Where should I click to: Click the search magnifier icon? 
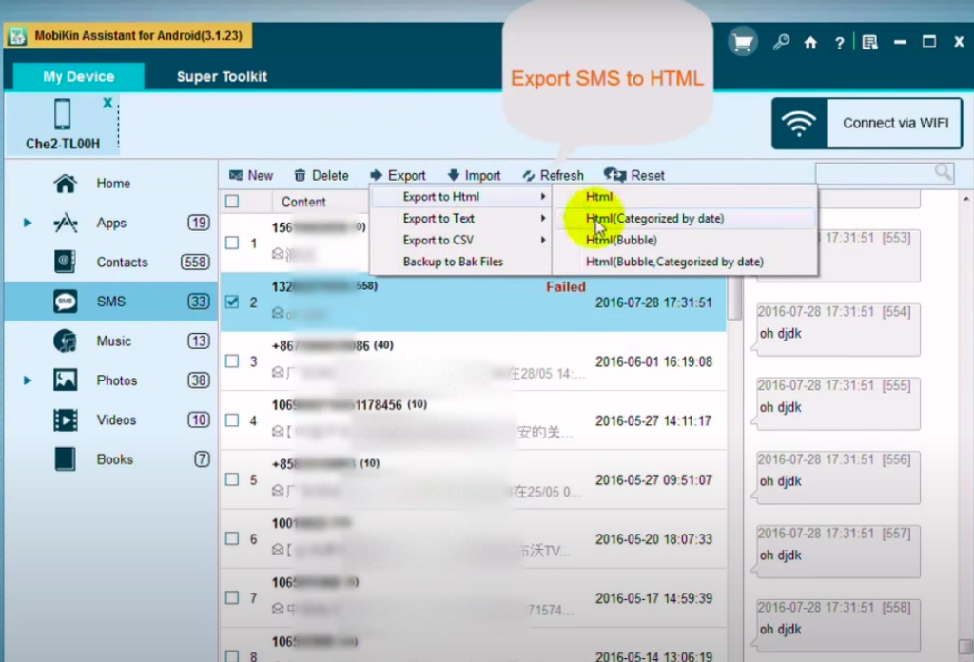[944, 172]
